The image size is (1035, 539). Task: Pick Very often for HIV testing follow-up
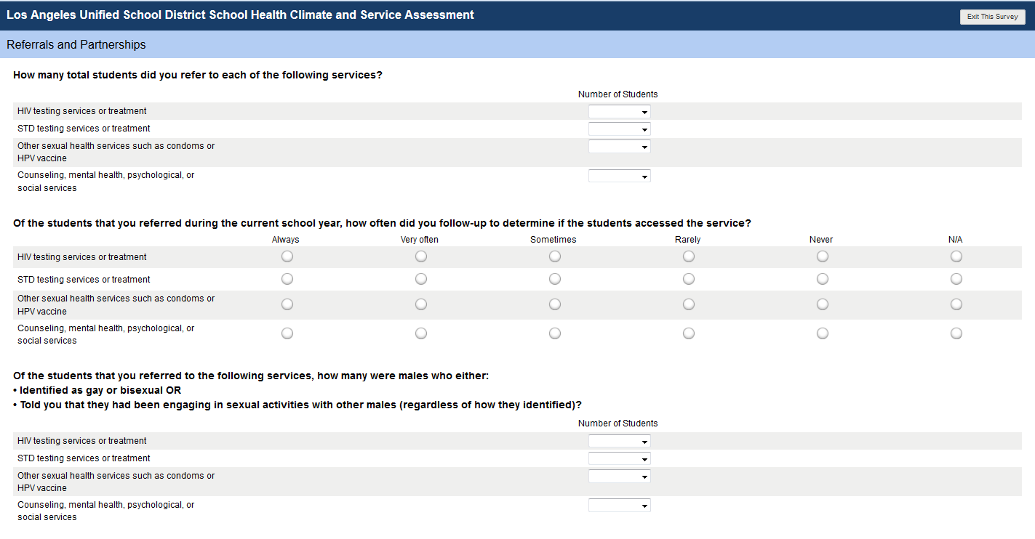point(421,256)
